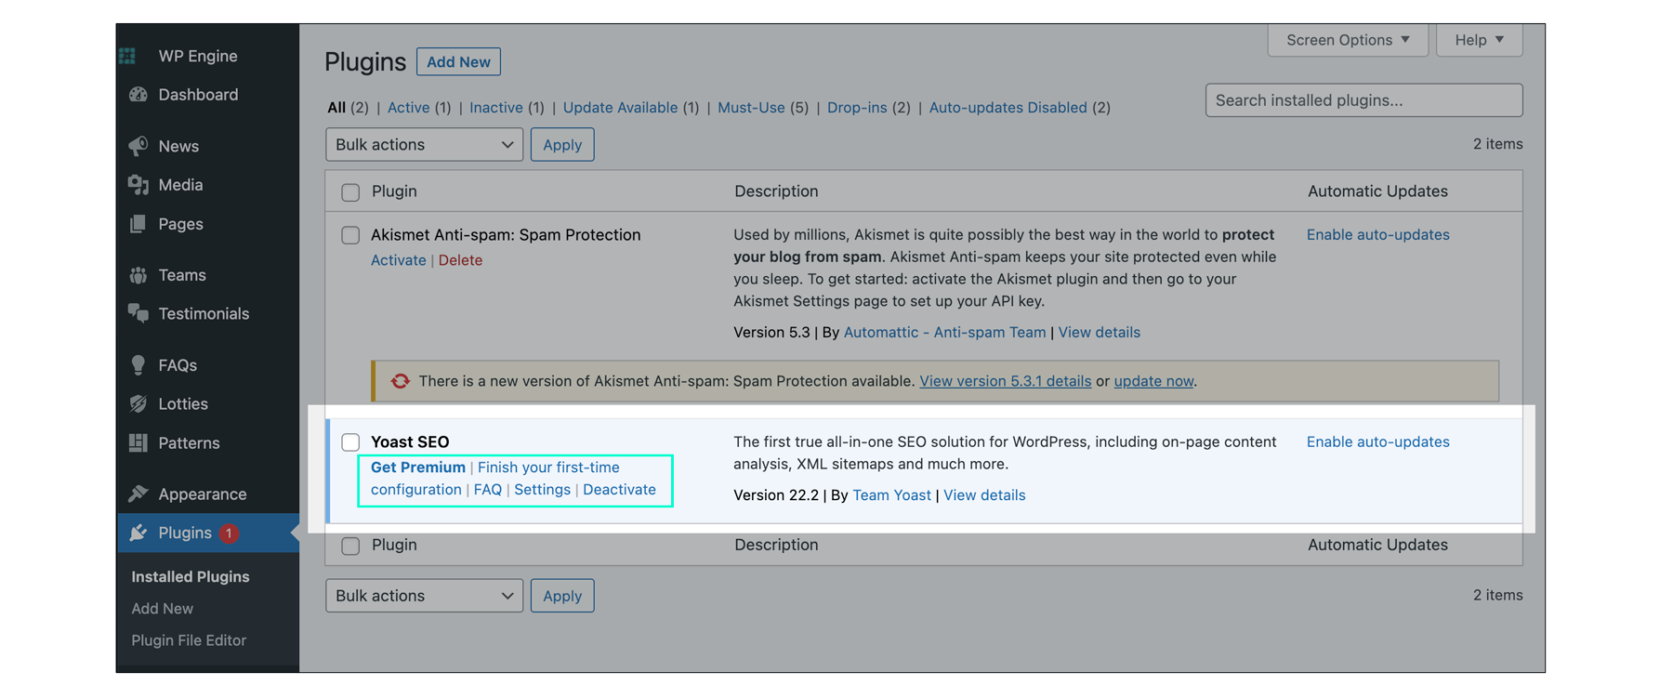Filter plugins by Drop-ins

click(857, 108)
